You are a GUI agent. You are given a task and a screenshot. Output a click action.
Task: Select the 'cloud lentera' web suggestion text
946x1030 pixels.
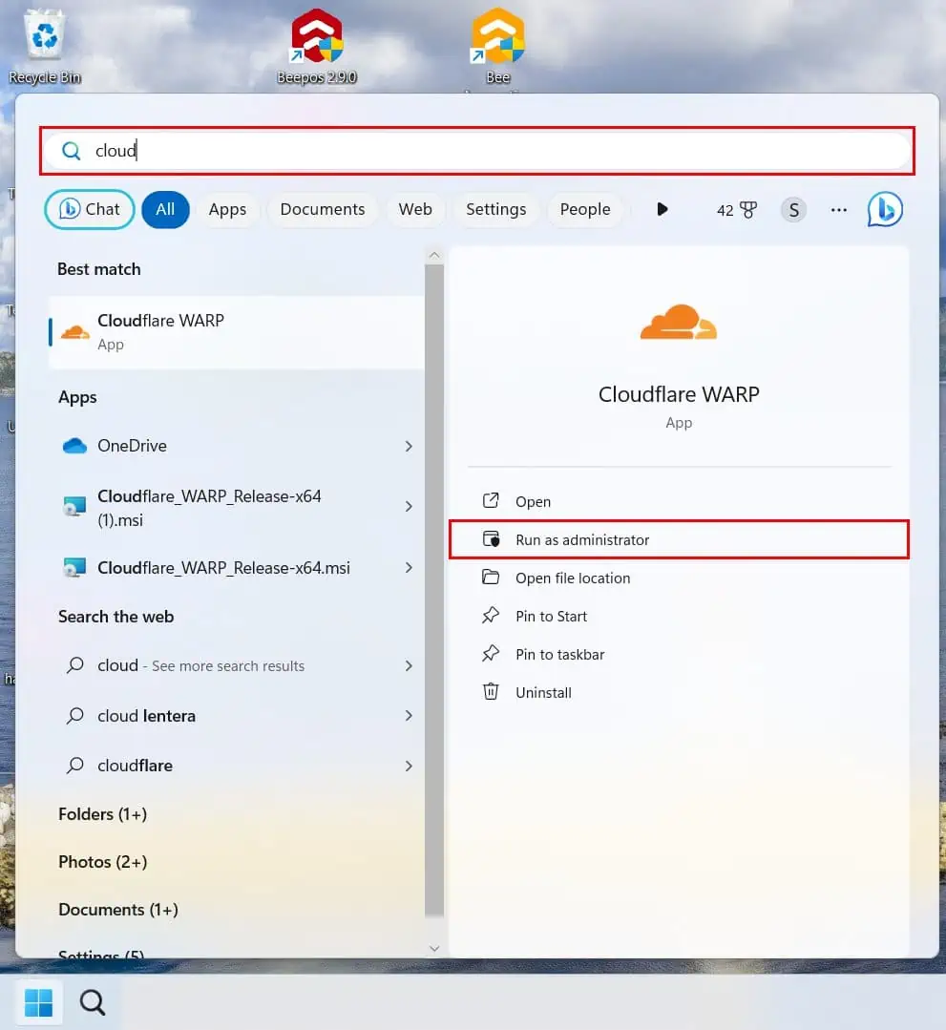click(146, 715)
